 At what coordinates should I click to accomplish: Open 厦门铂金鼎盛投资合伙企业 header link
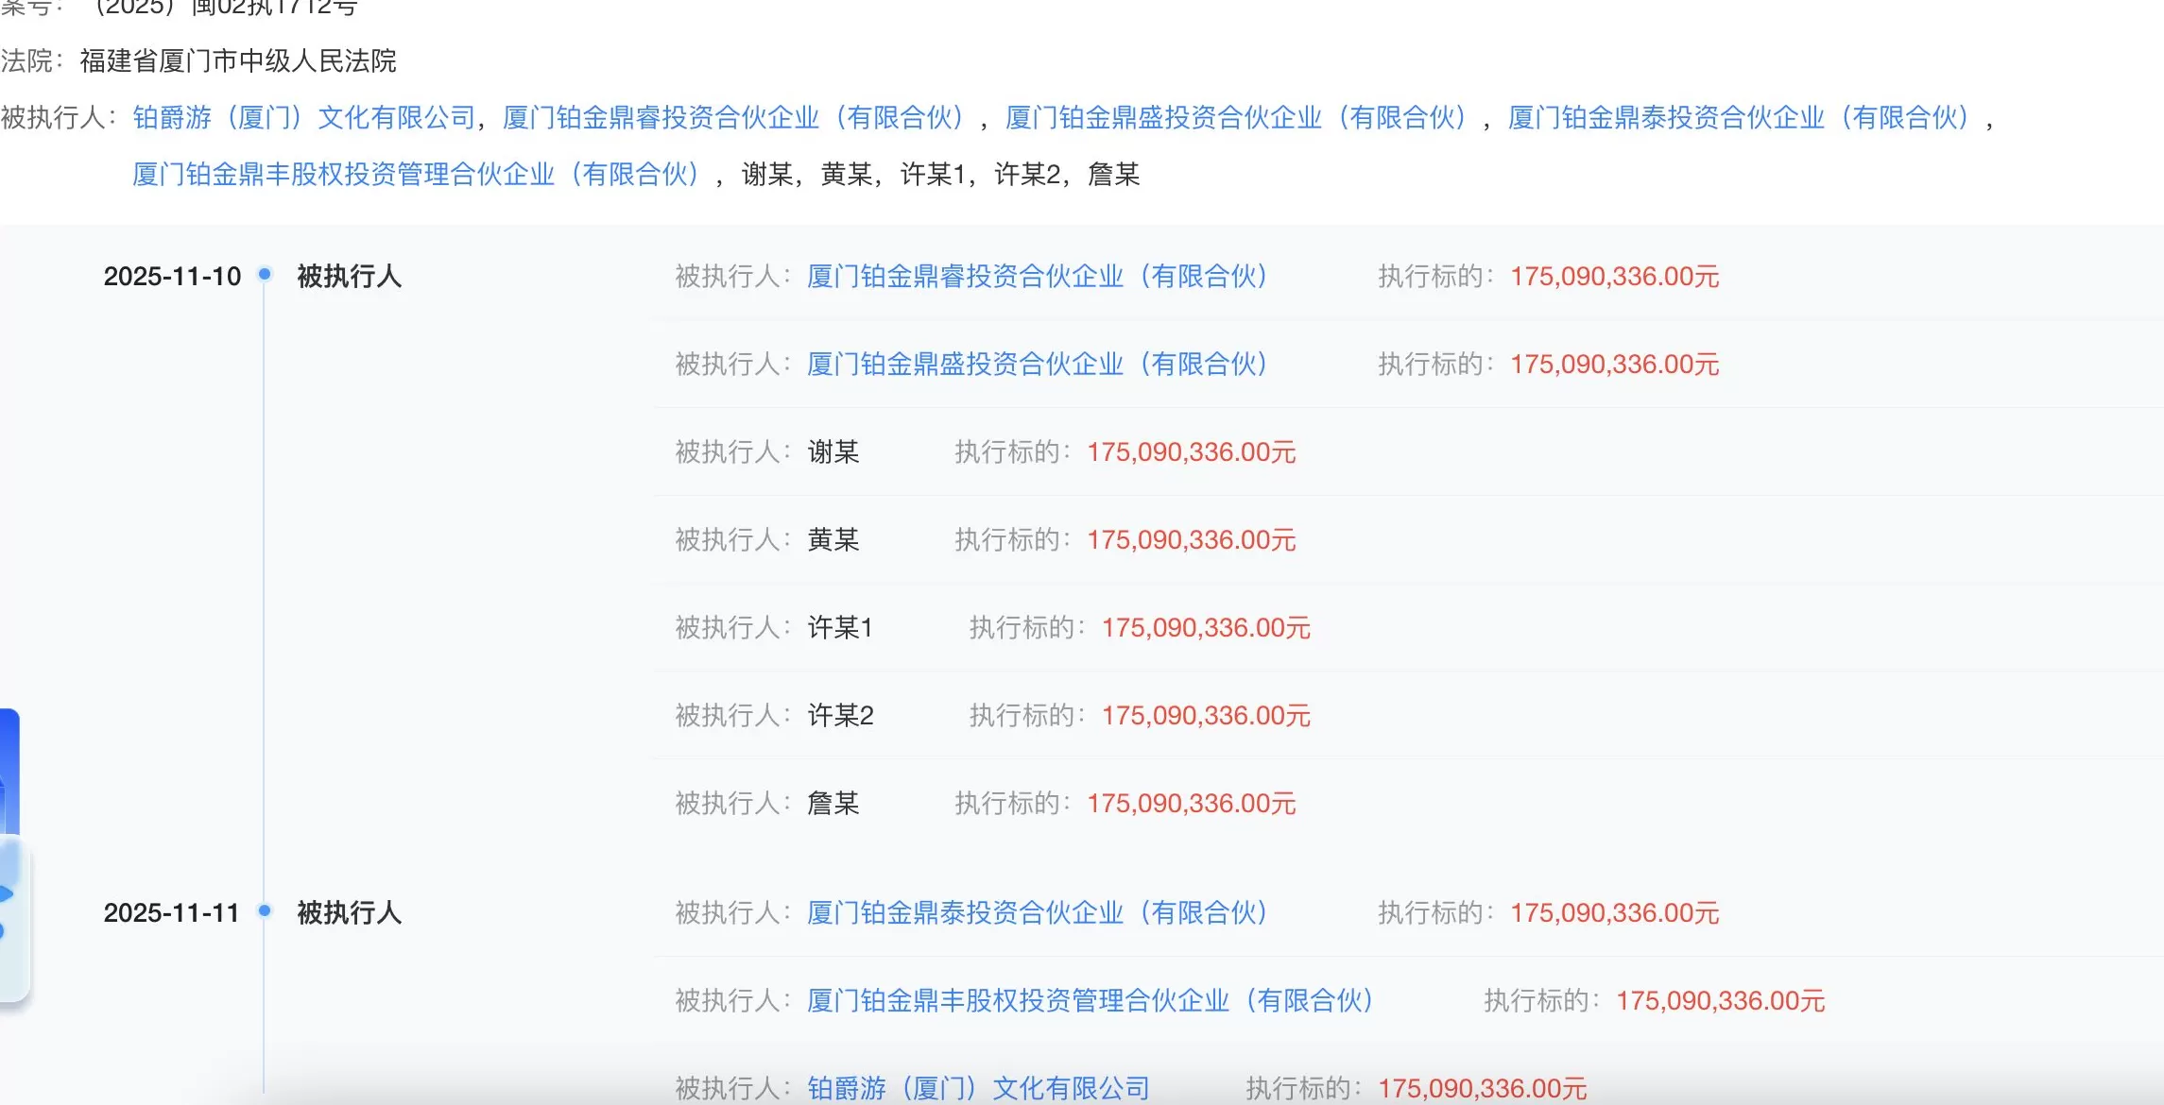1233,118
